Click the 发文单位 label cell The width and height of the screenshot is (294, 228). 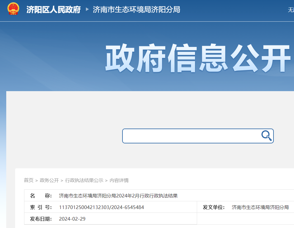pyautogui.click(x=214, y=207)
